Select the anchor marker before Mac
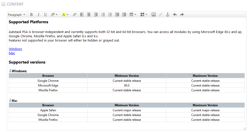 coord(10,100)
